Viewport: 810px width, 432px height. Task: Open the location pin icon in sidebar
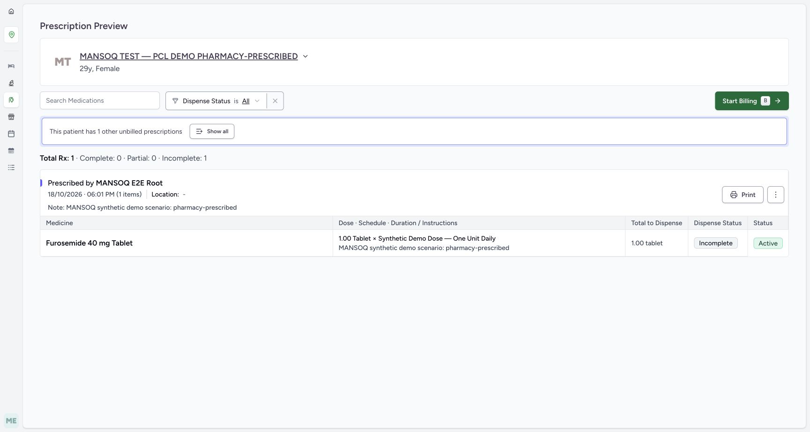point(11,35)
